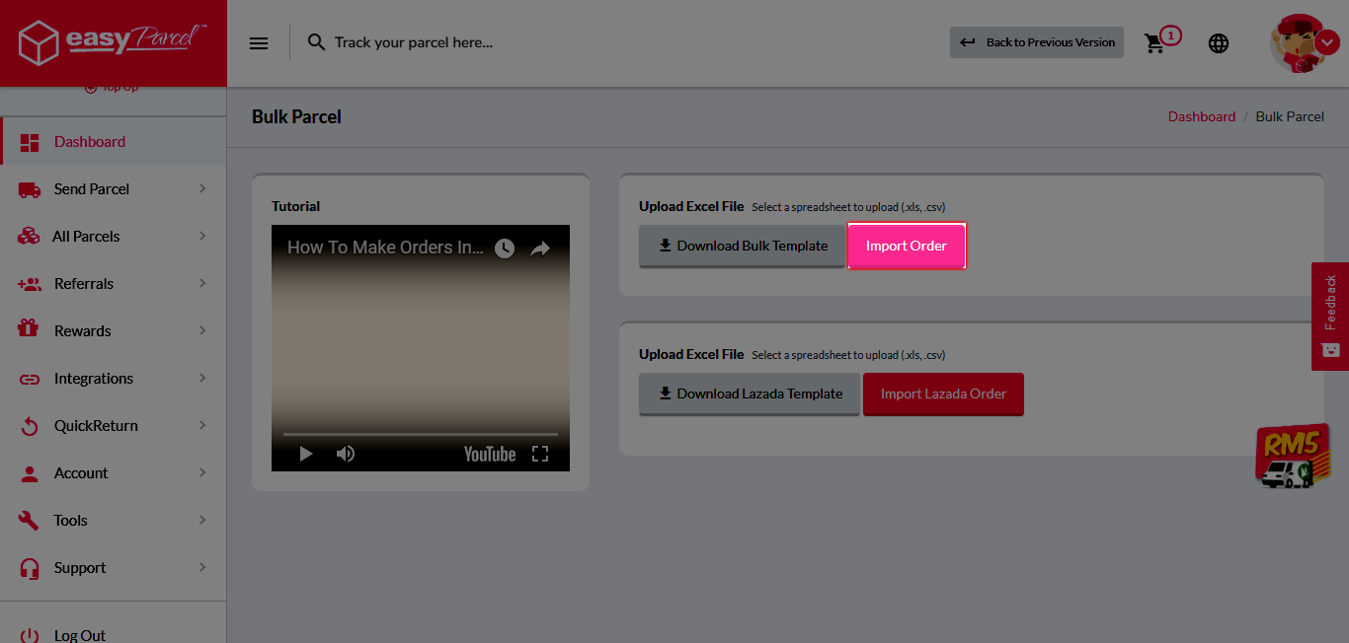
Task: Expand Account submenu chevron
Action: 202,472
